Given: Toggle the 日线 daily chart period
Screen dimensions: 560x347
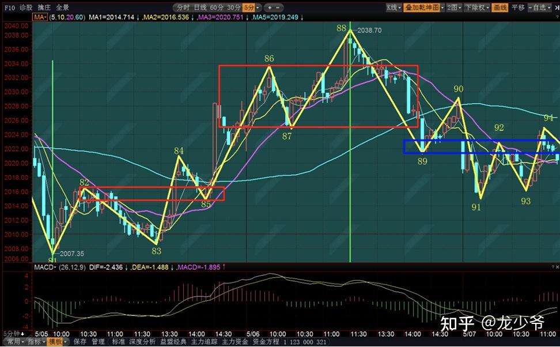Looking at the screenshot, I should [200, 7].
